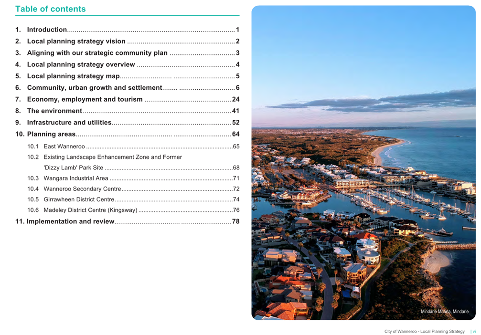Open the Introduction contents entry

[128, 30]
